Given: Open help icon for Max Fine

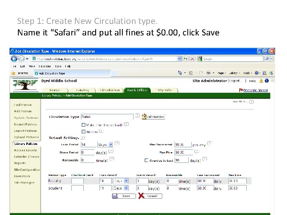Looking at the screenshot, I should [x=197, y=151].
